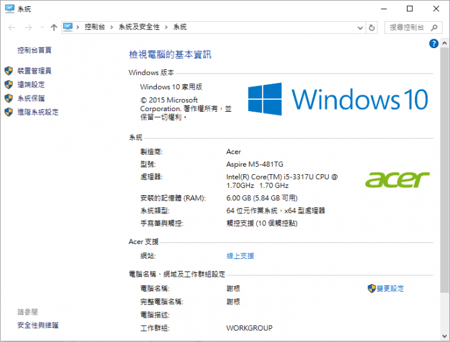This screenshot has height=342, width=450.
Task: Click the shield icon beside 變更設定
Action: (372, 288)
